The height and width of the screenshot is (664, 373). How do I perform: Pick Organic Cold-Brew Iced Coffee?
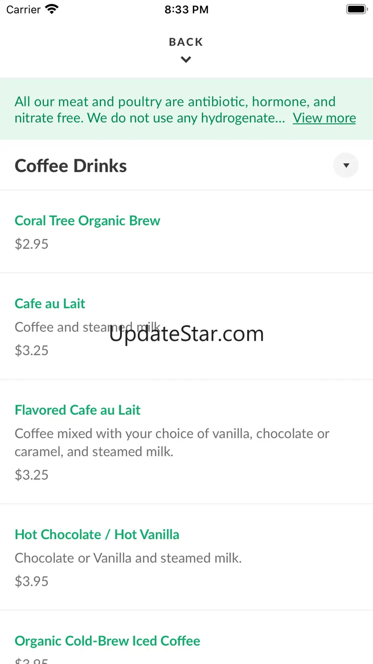click(108, 641)
